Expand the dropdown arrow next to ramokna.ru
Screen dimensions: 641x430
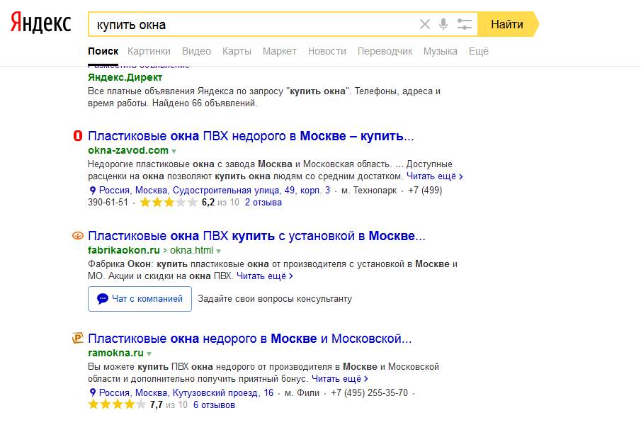pyautogui.click(x=149, y=353)
